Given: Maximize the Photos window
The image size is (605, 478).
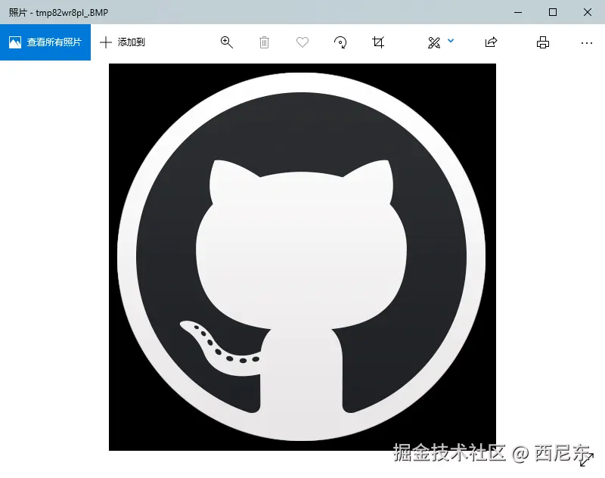Looking at the screenshot, I should [x=553, y=12].
